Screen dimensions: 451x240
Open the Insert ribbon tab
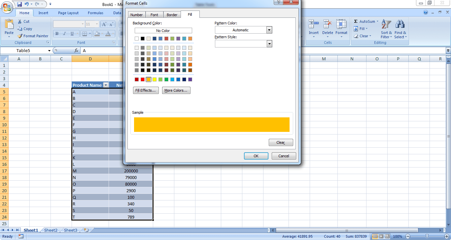pos(43,13)
